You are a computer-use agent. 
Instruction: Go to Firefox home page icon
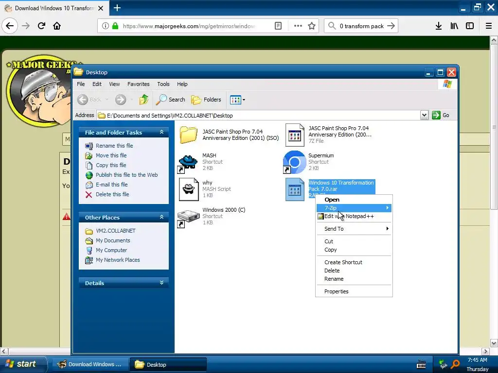click(x=57, y=26)
